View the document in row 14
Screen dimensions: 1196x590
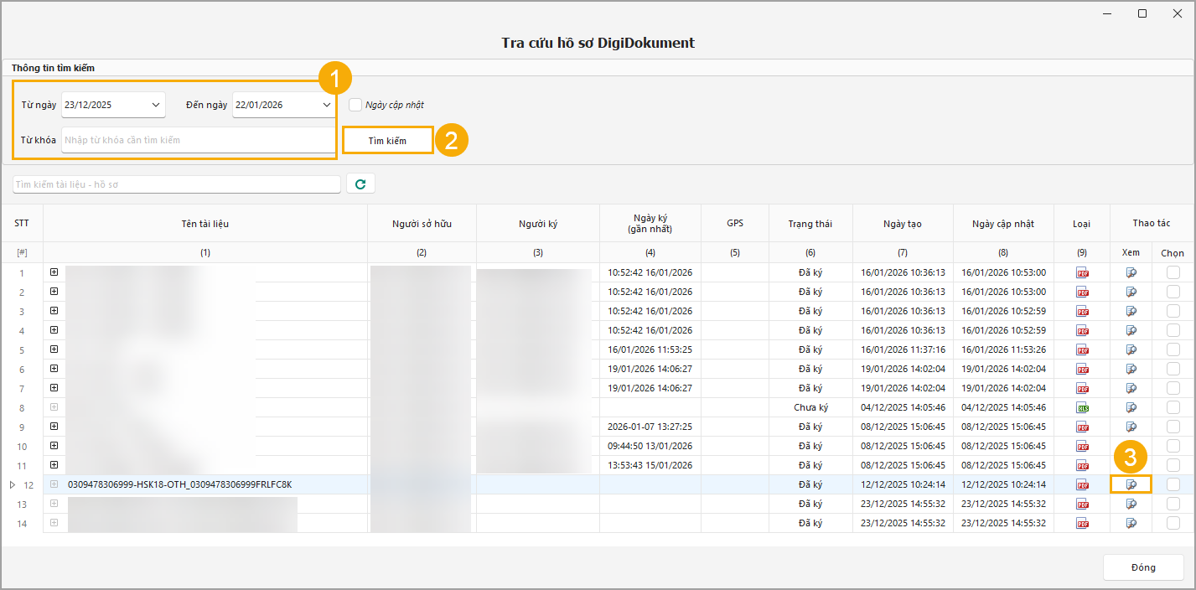point(1131,523)
